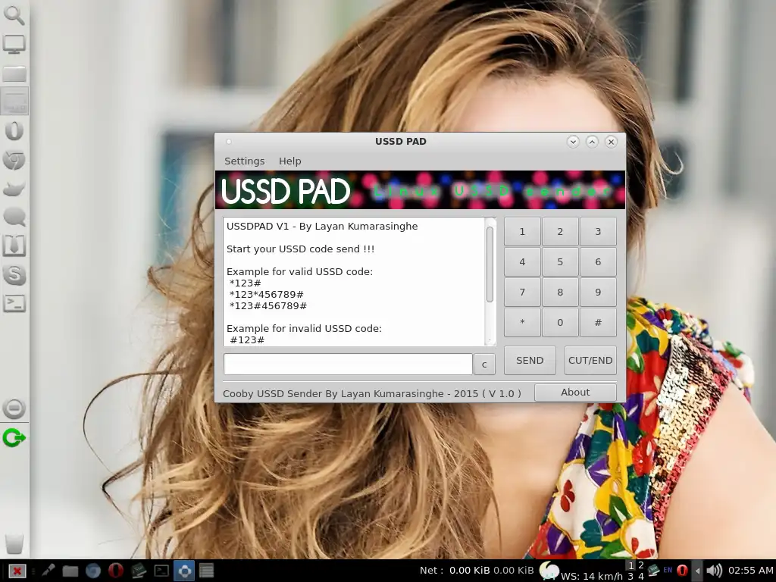Click the green books icon in the taskbar launchers
The width and height of the screenshot is (776, 582).
(x=139, y=571)
